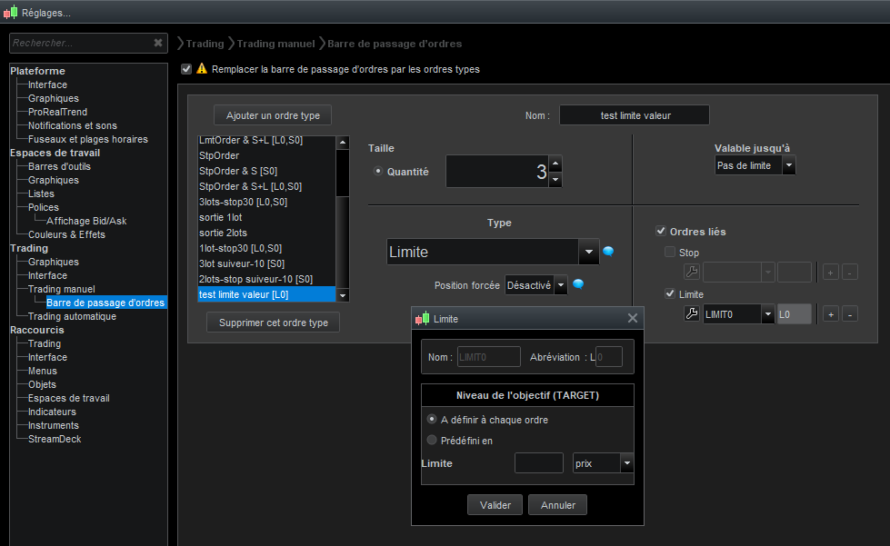Open Notifications et sons settings
Screen dimensions: 890x546
coord(73,125)
